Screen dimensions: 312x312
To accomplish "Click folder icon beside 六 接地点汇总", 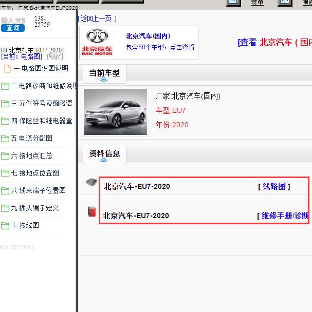I will pos(5,156).
